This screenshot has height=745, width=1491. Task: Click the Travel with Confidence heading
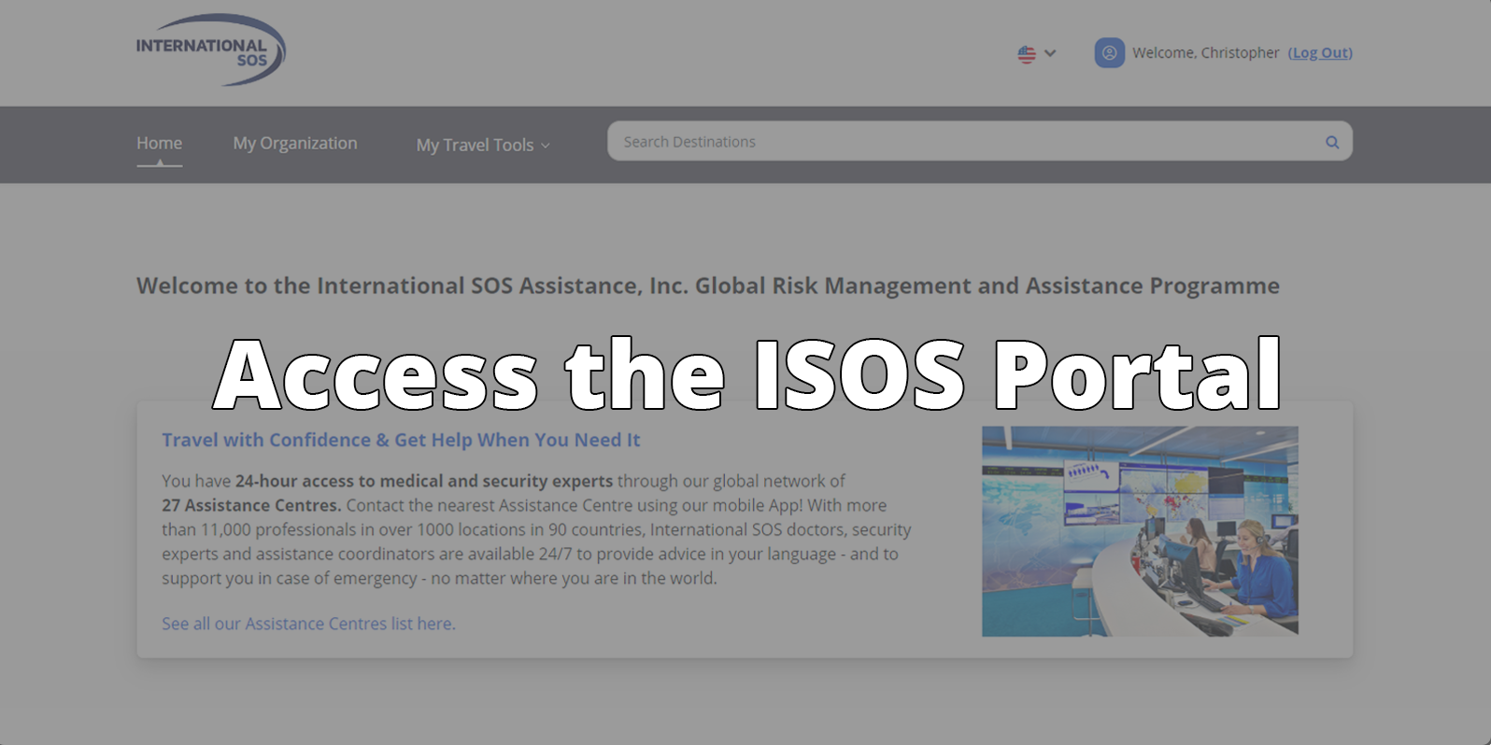(401, 440)
